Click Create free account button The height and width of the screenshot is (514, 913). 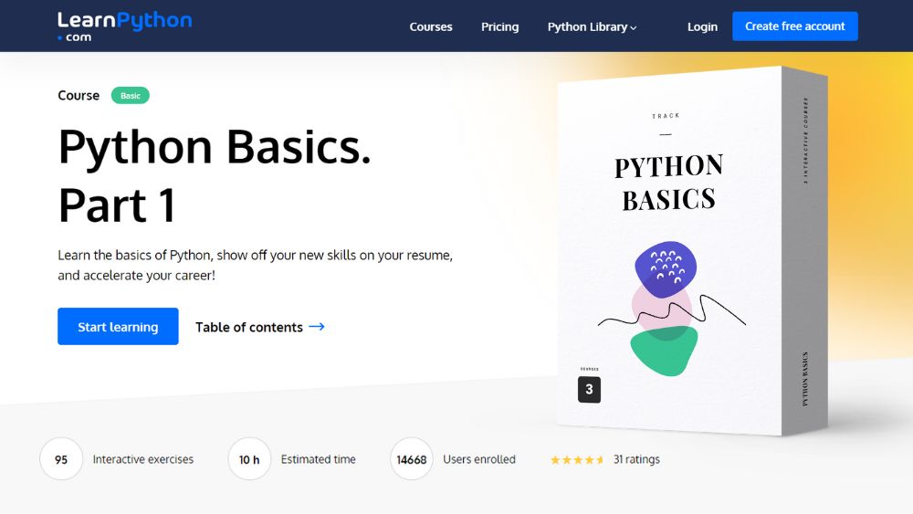pos(795,26)
